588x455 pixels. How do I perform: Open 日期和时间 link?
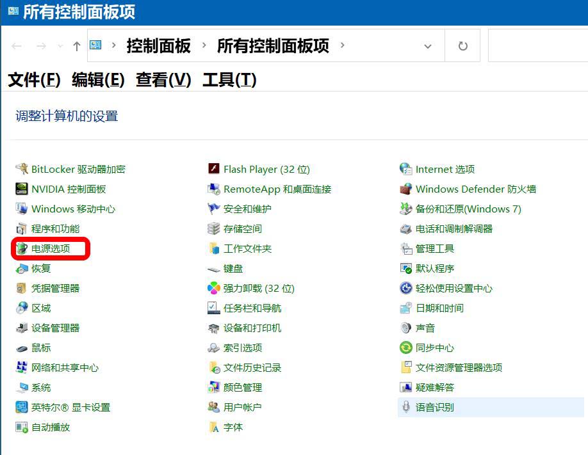(x=439, y=308)
